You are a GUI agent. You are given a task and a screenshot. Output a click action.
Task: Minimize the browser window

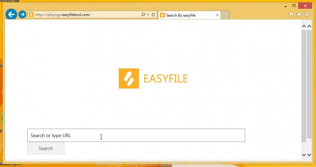[286, 6]
